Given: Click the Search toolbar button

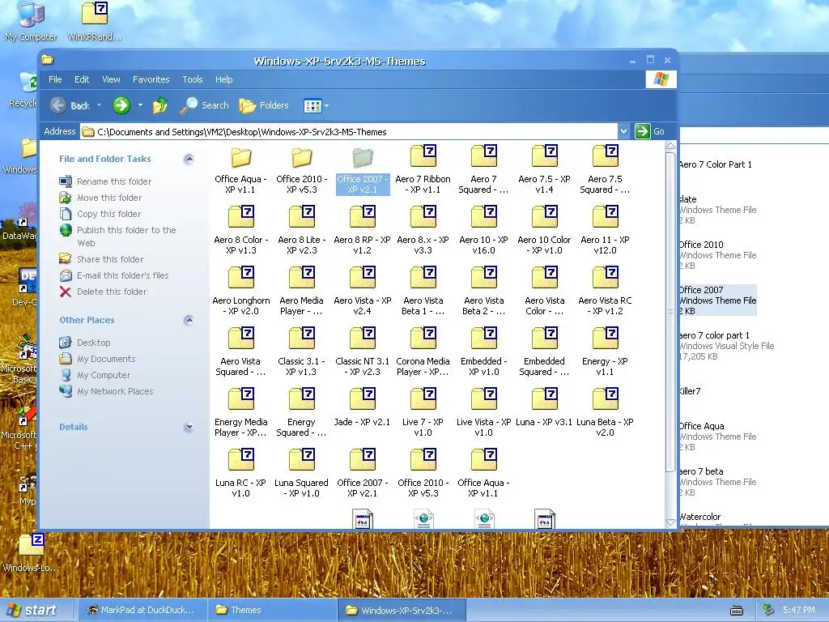Looking at the screenshot, I should coord(204,106).
